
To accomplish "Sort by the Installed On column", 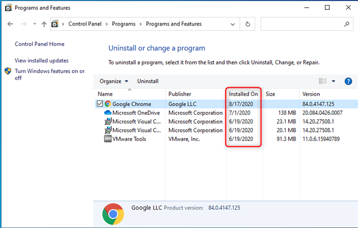I will (x=244, y=94).
